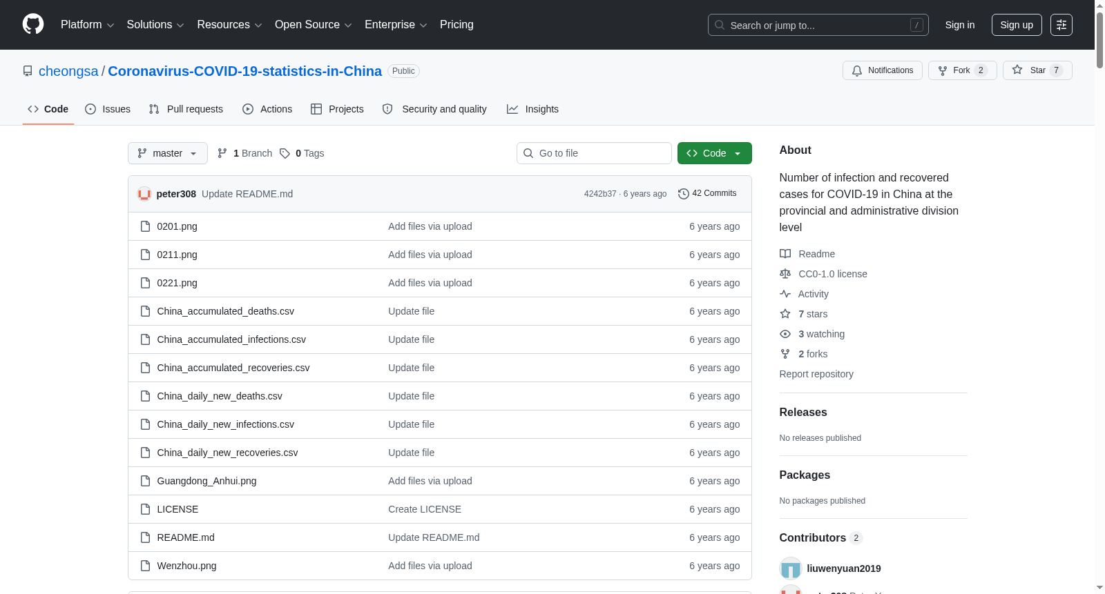The height and width of the screenshot is (594, 1105).
Task: View the 42 Commits history
Action: pyautogui.click(x=707, y=193)
